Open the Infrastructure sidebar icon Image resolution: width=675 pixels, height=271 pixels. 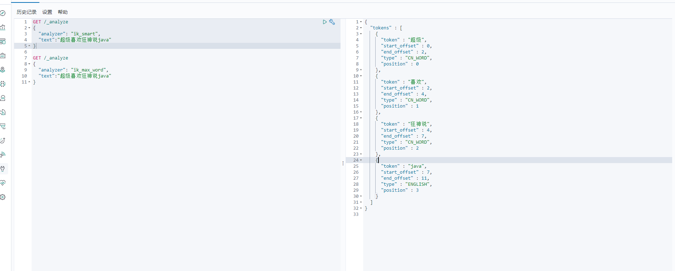(x=3, y=98)
